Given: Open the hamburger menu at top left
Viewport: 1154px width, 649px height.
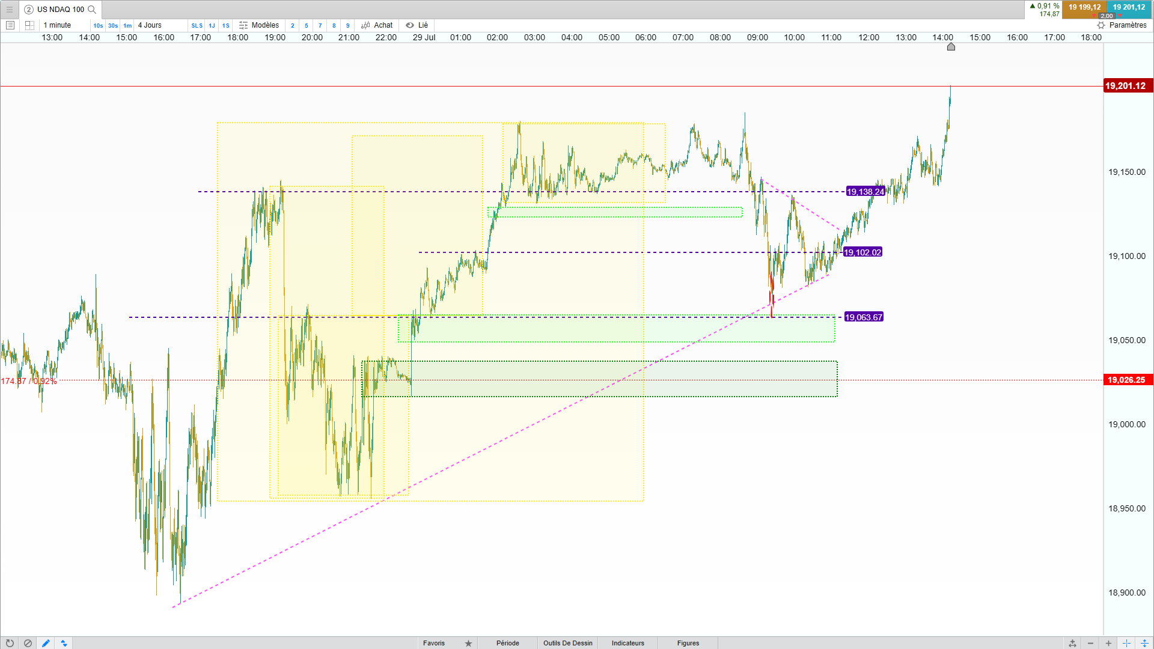Looking at the screenshot, I should [x=10, y=10].
